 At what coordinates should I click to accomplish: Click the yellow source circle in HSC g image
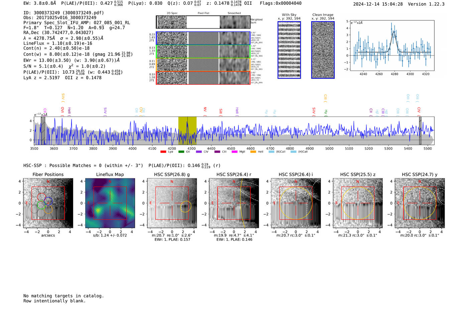pos(186,207)
